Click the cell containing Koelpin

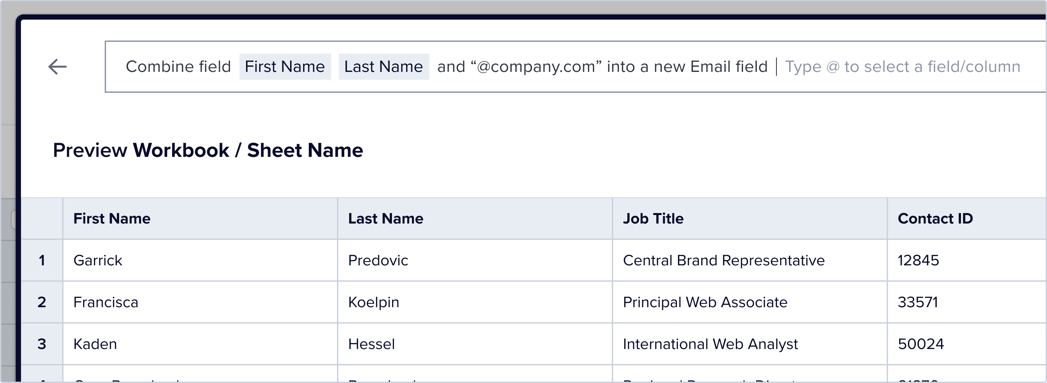click(x=374, y=302)
